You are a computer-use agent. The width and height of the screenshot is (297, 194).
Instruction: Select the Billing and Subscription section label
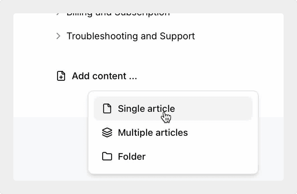click(118, 15)
